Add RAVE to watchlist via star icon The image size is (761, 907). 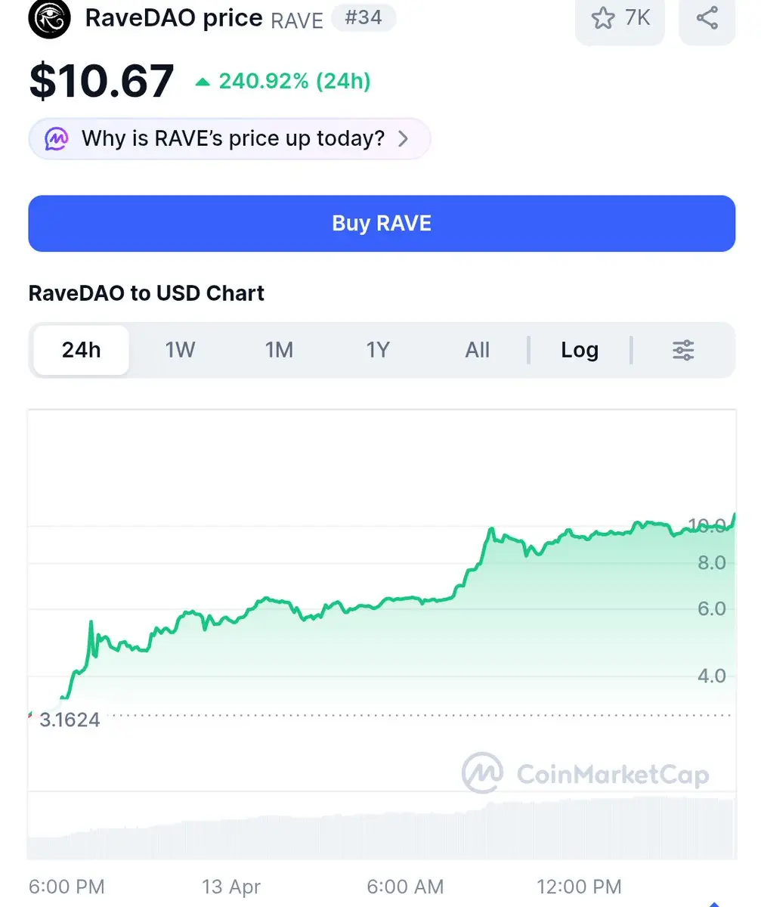point(603,18)
